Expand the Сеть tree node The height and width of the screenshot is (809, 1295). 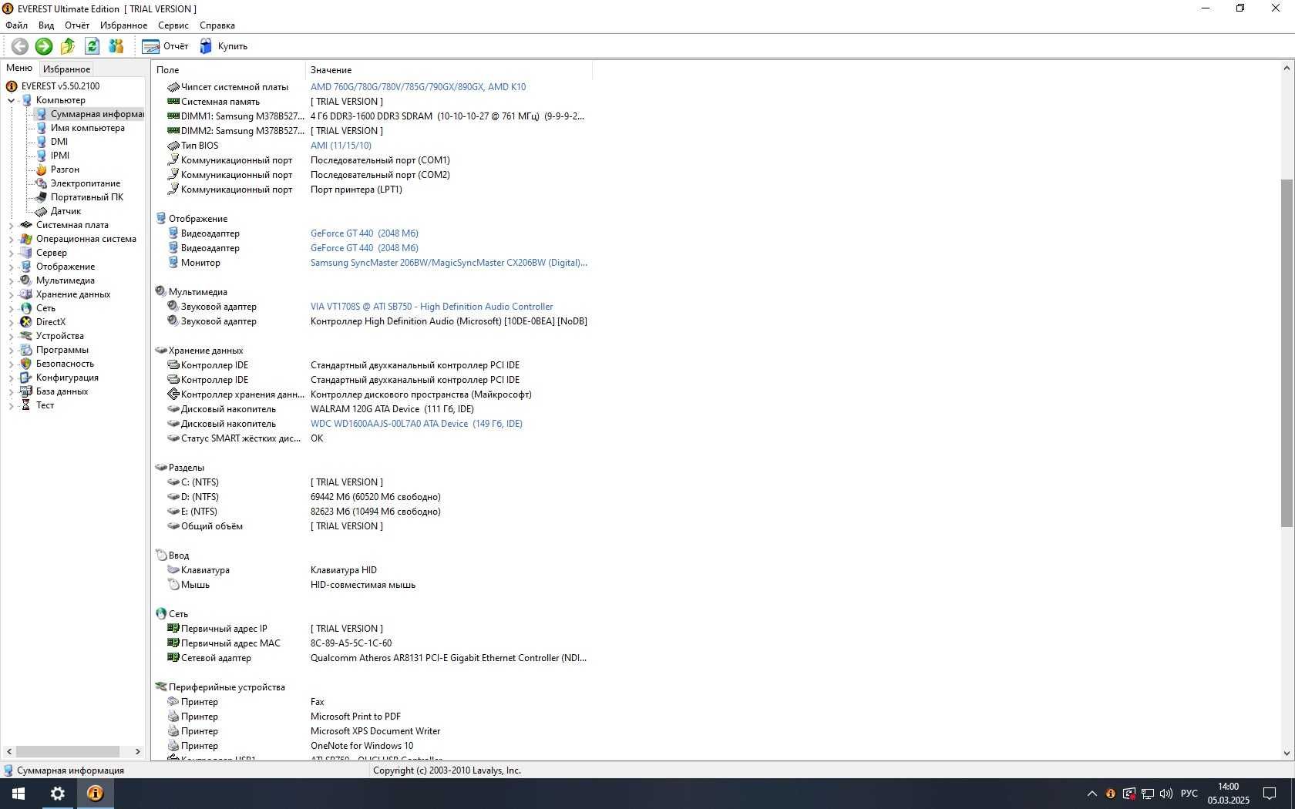coord(12,308)
